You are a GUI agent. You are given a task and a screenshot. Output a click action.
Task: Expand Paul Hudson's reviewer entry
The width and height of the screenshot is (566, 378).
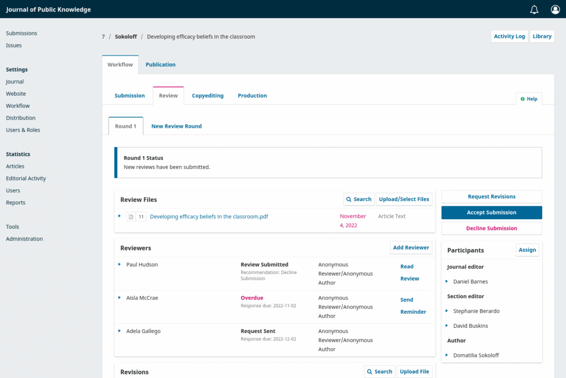[120, 265]
